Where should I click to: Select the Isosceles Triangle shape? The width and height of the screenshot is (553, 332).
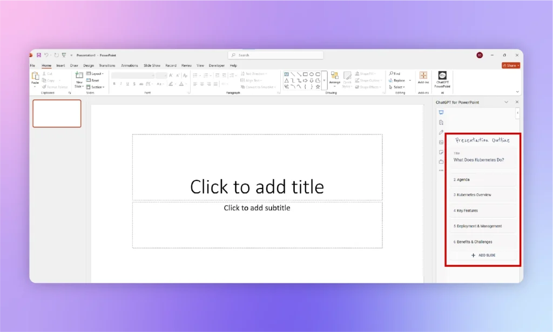(x=287, y=80)
